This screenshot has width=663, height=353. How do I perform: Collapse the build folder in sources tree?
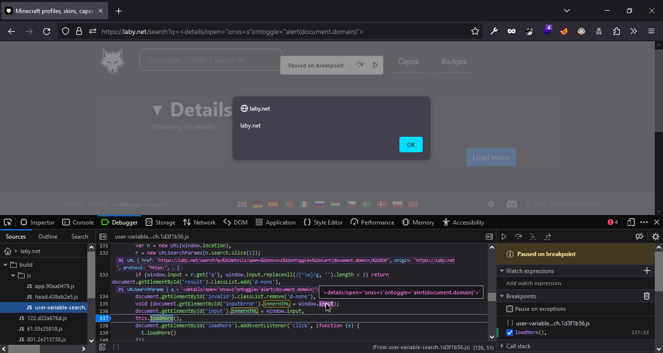click(x=6, y=265)
